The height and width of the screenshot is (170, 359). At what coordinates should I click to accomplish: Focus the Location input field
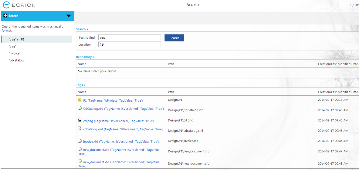click(x=129, y=44)
